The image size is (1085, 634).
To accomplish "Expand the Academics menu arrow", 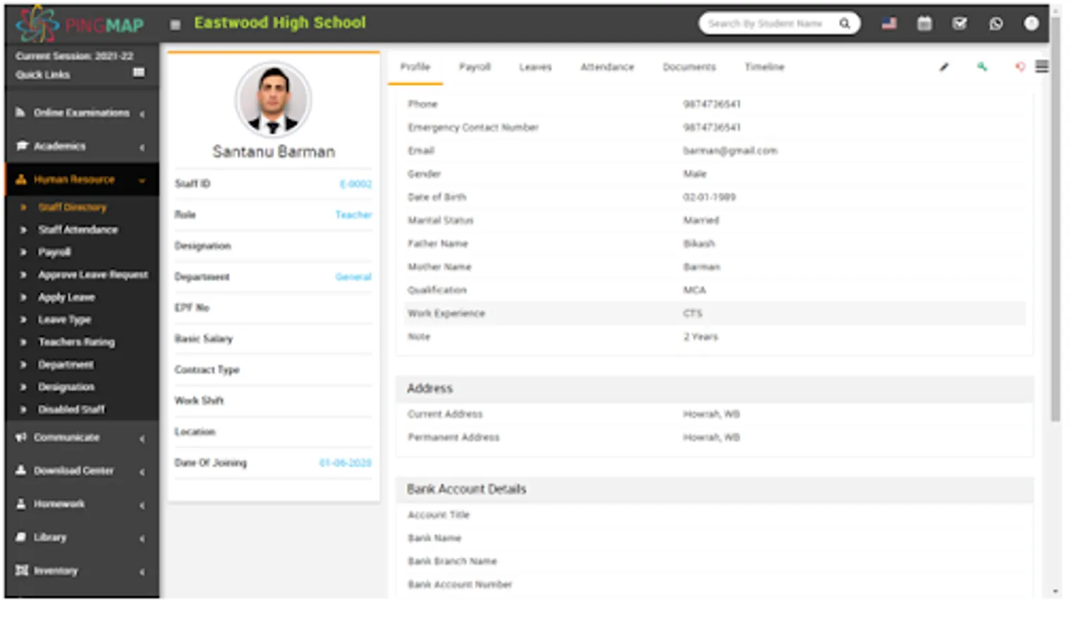I will click(x=142, y=147).
